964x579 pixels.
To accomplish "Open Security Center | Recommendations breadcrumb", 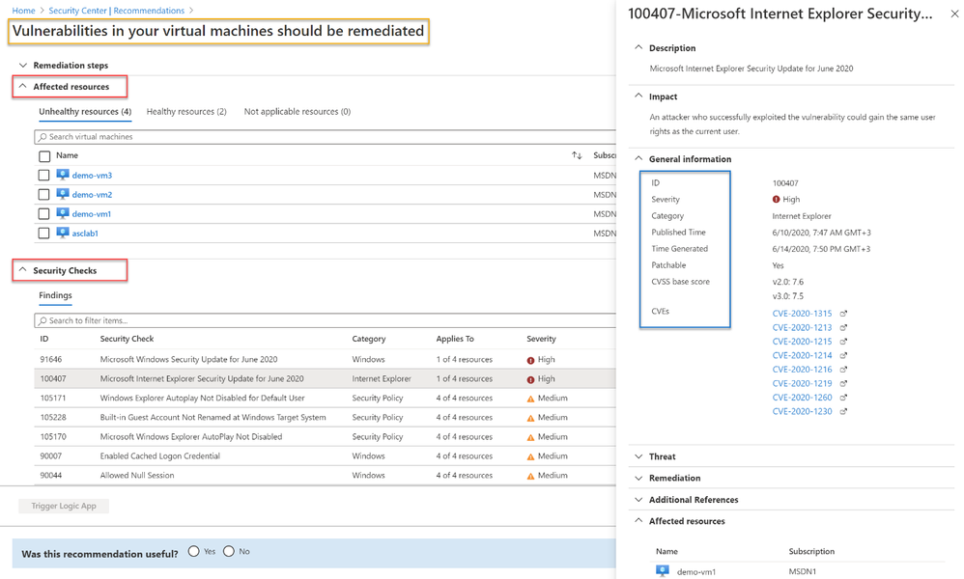I will coord(116,11).
